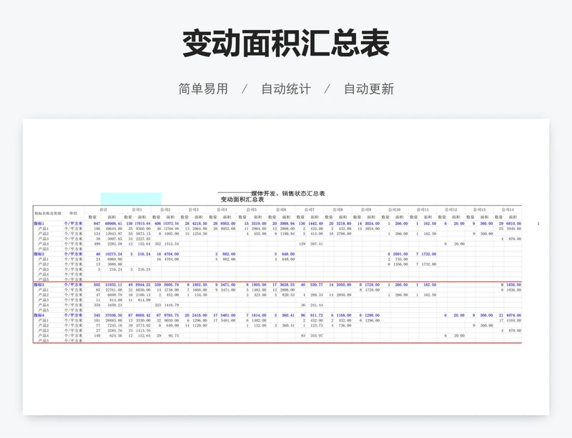Click the bold 1732.00 in 指标2 row

[428, 254]
